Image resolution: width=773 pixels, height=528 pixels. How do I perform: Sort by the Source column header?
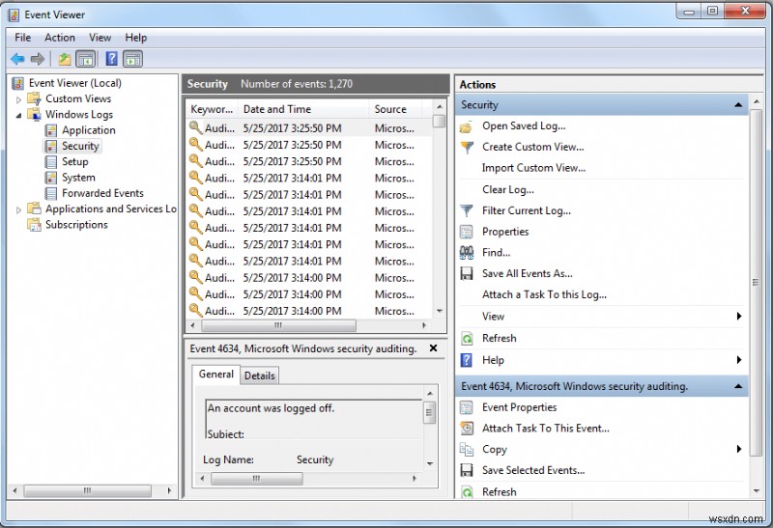click(395, 109)
